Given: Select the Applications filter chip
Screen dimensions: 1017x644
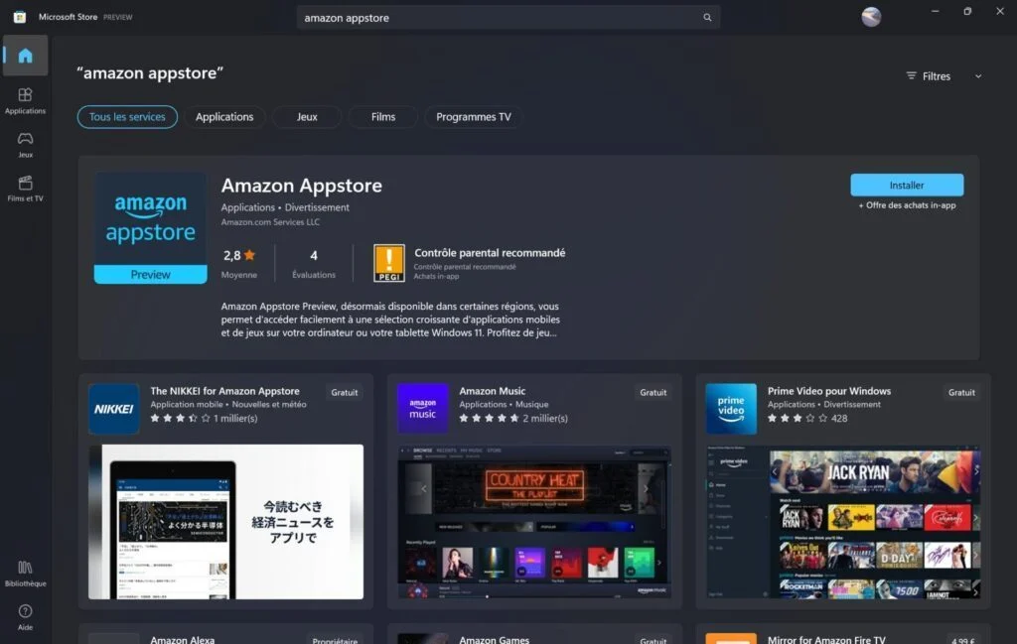Looking at the screenshot, I should 224,117.
